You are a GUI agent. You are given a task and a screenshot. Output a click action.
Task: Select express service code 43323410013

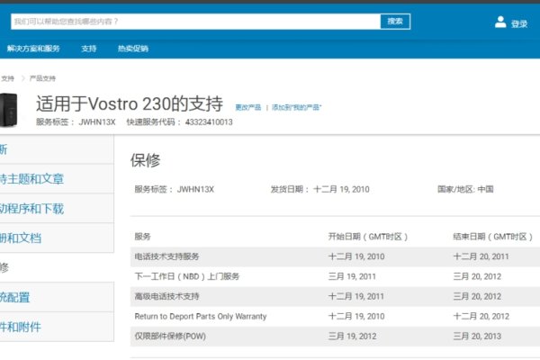[209, 122]
